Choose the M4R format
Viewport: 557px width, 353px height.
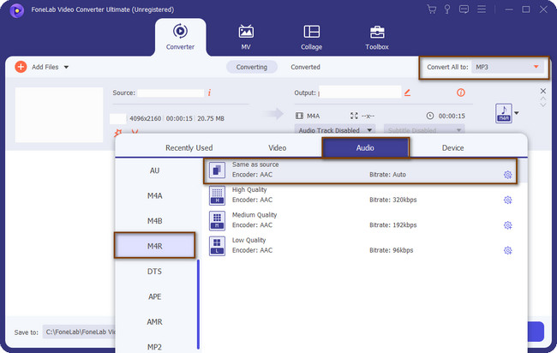[x=154, y=245]
